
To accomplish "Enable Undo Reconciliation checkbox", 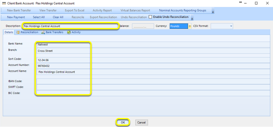I will click(x=150, y=17).
